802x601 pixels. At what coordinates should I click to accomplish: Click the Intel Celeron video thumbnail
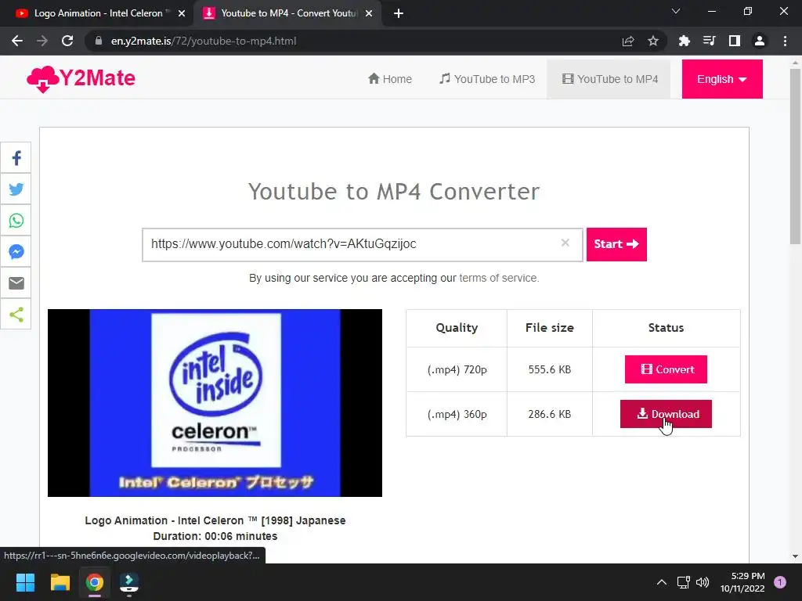[x=215, y=403]
